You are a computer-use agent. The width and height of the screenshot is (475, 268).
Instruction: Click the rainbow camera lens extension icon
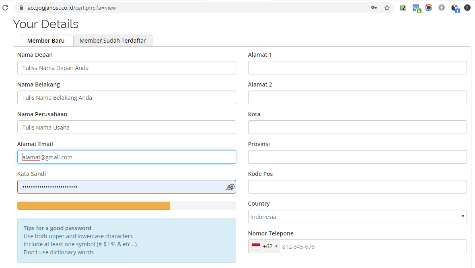coord(429,8)
